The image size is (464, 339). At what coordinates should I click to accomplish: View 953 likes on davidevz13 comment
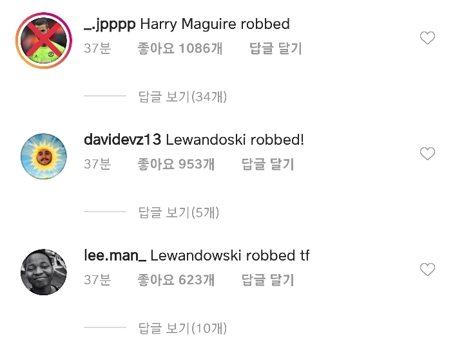coord(176,164)
